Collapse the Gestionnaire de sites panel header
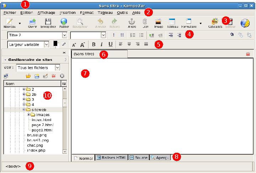The height and width of the screenshot is (173, 256). (5, 60)
